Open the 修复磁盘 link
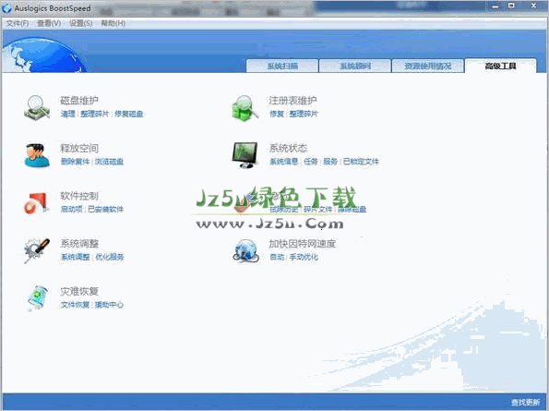Image resolution: width=549 pixels, height=411 pixels. tap(129, 114)
